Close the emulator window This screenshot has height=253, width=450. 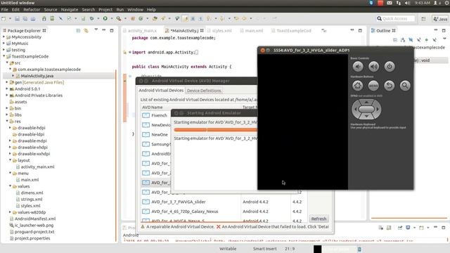pyautogui.click(x=262, y=50)
